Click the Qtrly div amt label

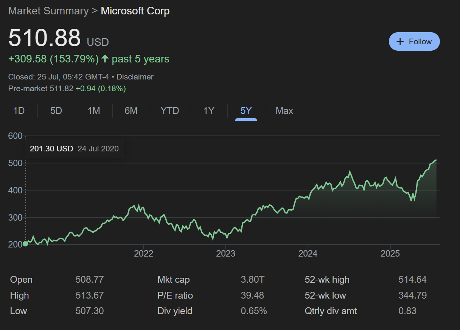coord(331,311)
